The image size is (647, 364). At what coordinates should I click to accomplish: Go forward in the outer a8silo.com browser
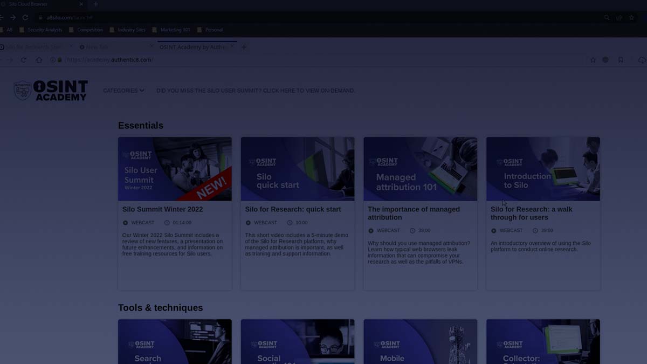(13, 17)
